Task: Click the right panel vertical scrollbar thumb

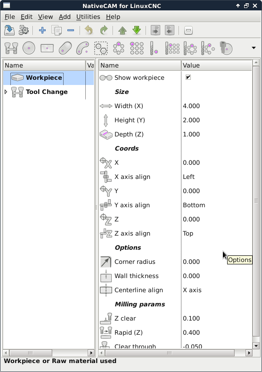Action: 256,201
